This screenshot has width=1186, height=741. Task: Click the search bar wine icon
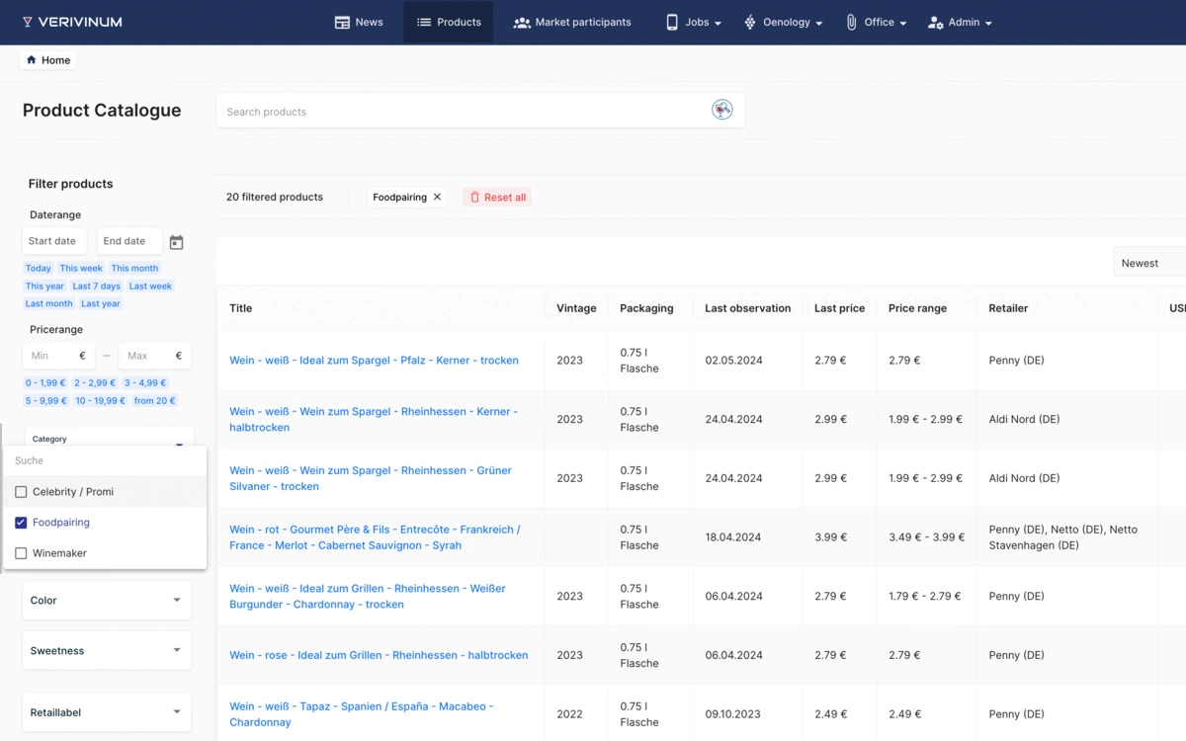[x=722, y=110]
